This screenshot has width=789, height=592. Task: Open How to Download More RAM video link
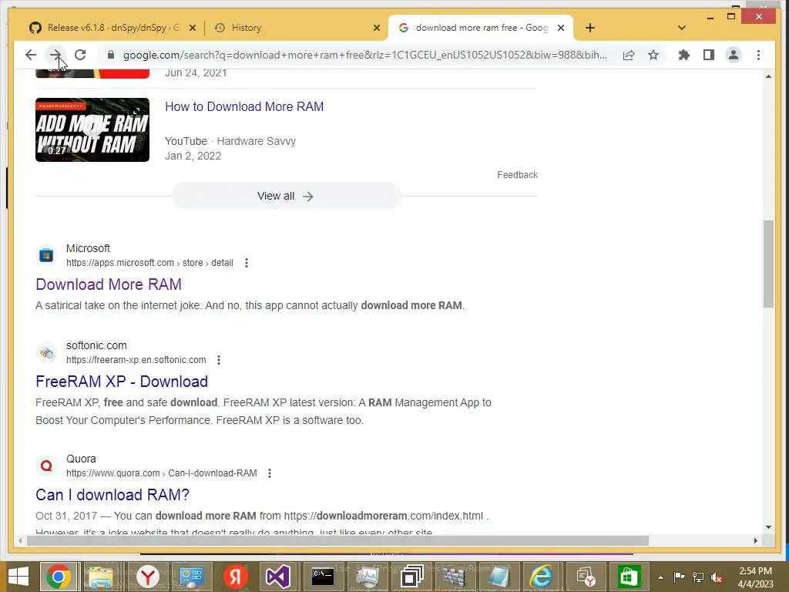coord(244,106)
